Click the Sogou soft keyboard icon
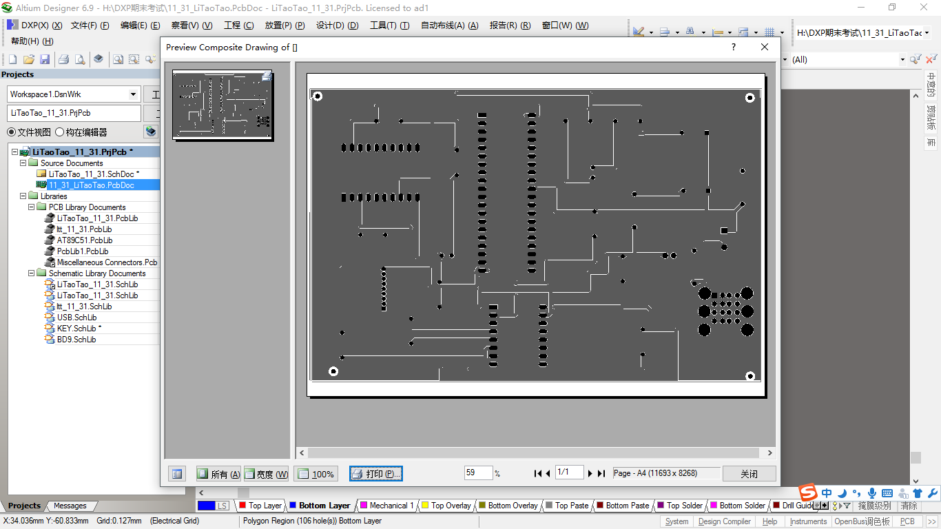The width and height of the screenshot is (941, 529). [x=887, y=493]
